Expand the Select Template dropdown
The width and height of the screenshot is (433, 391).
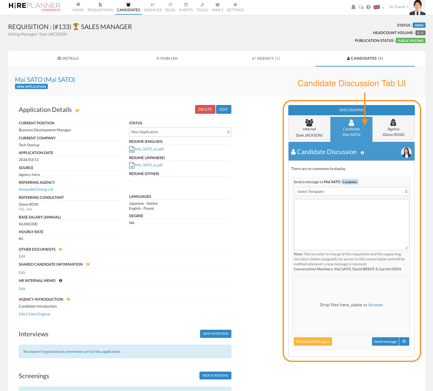(351, 192)
